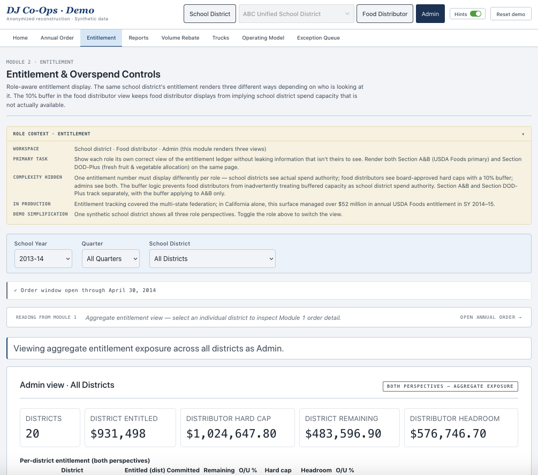Screen dimensions: 538x475
Task: Click the Committed column header
Action: pos(183,470)
